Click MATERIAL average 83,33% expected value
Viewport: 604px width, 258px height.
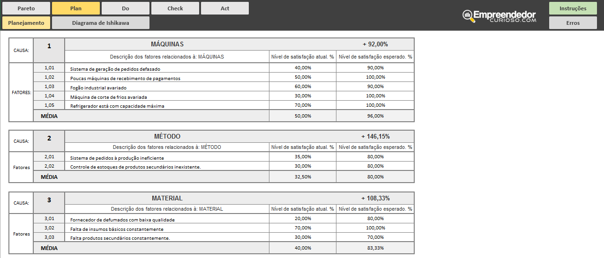coord(375,248)
